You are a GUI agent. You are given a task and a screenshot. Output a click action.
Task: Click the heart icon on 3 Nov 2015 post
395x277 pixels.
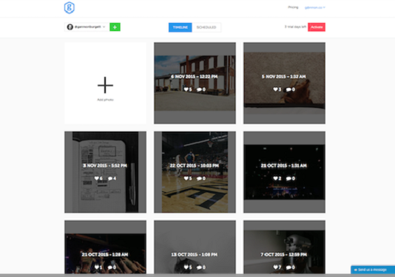(97, 178)
